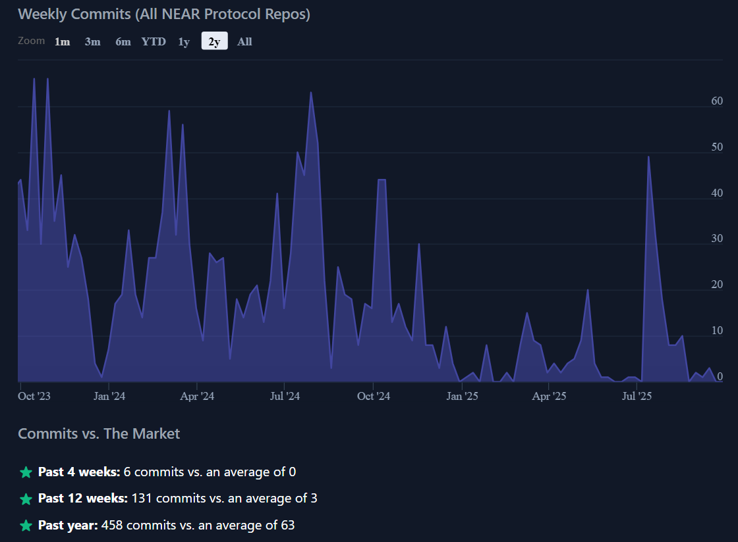Click the Jul '24 x-axis label
The width and height of the screenshot is (738, 542).
pos(284,396)
